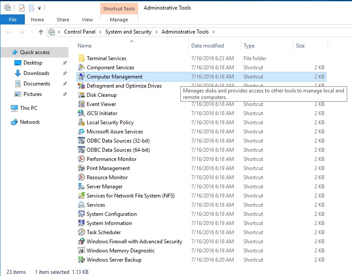
Task: Switch to the View ribbon tab
Action: [x=87, y=20]
